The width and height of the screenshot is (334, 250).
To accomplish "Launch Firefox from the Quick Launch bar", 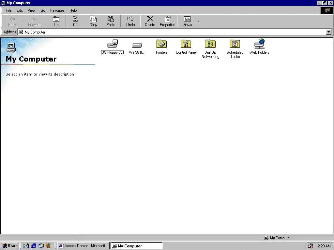I will [49, 246].
